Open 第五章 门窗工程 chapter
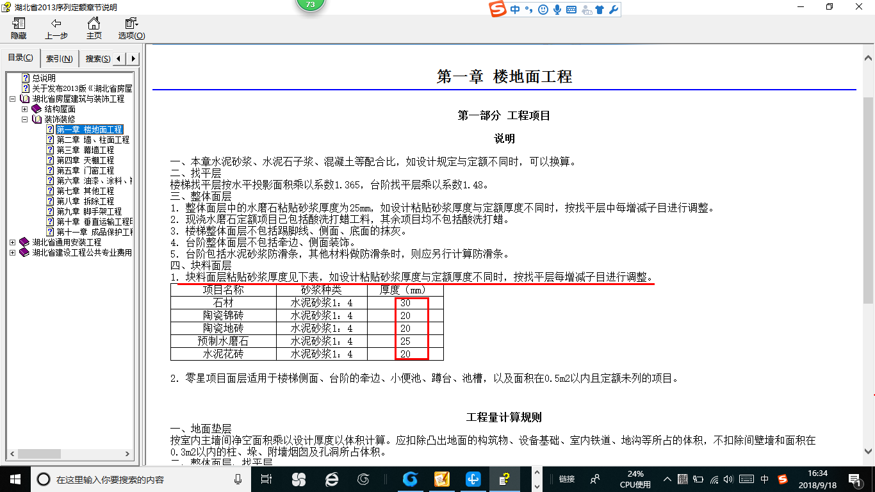The width and height of the screenshot is (875, 492). pyautogui.click(x=85, y=170)
